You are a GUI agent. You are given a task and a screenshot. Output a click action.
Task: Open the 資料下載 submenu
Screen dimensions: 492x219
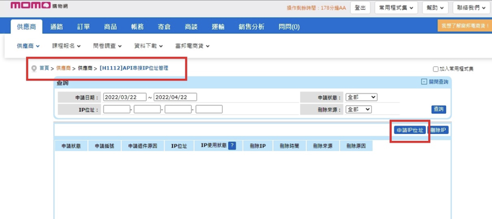148,46
